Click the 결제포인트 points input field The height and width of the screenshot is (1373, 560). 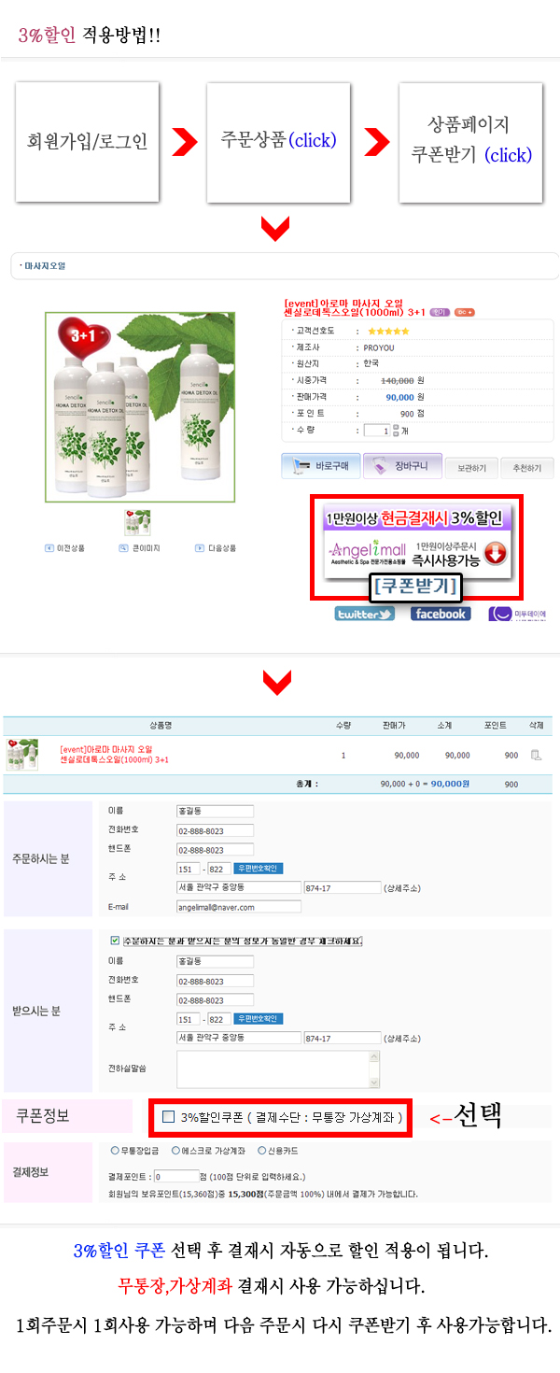coord(175,1176)
